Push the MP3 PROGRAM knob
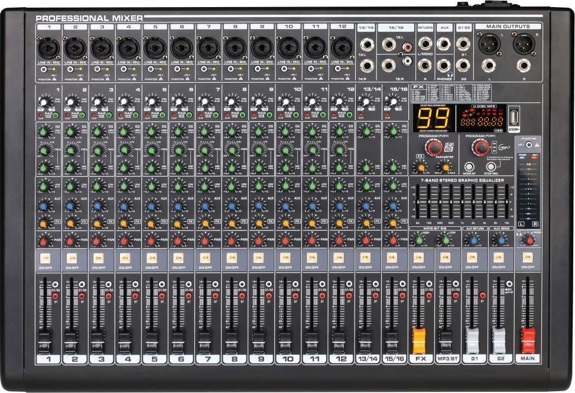 483,147
